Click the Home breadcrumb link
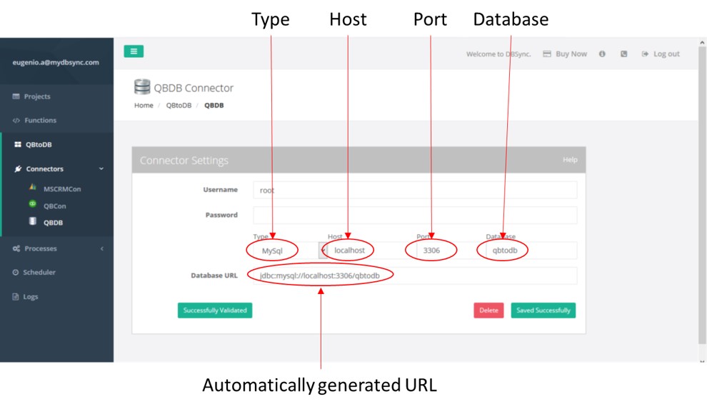The height and width of the screenshot is (409, 707). coord(144,106)
